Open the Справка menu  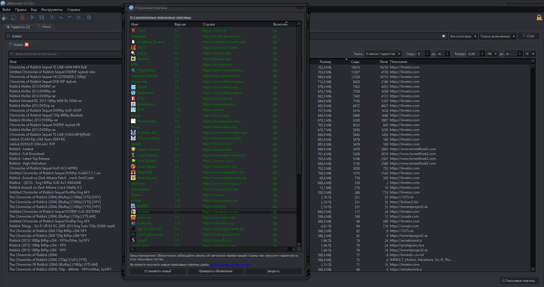click(74, 9)
